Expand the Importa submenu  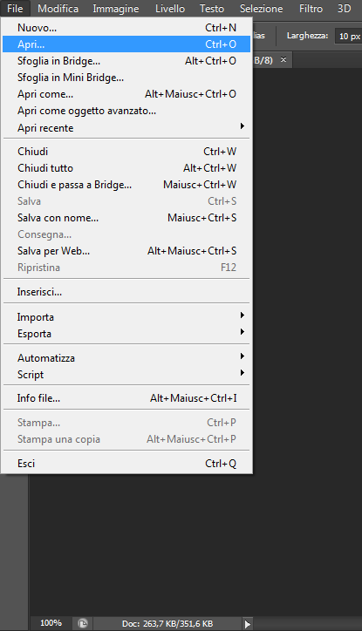[126, 317]
